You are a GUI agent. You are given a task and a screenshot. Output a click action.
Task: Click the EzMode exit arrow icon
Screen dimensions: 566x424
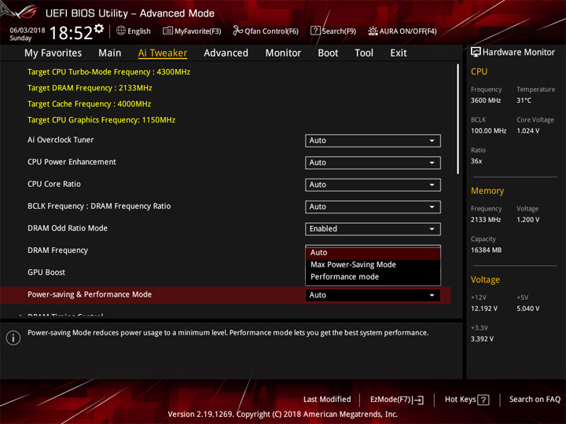(x=418, y=400)
